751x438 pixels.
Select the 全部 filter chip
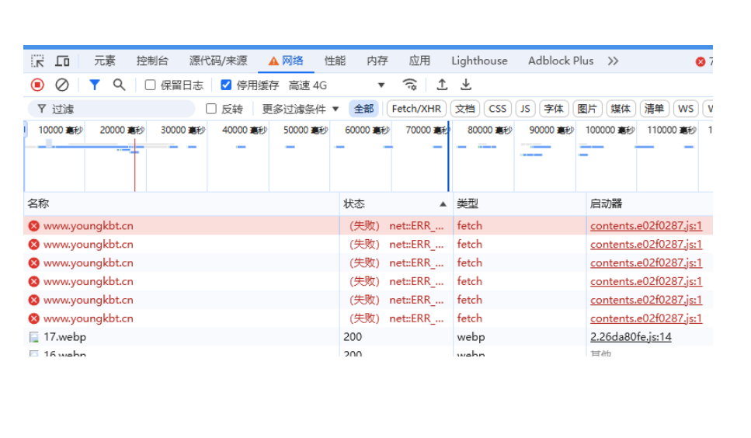(363, 109)
